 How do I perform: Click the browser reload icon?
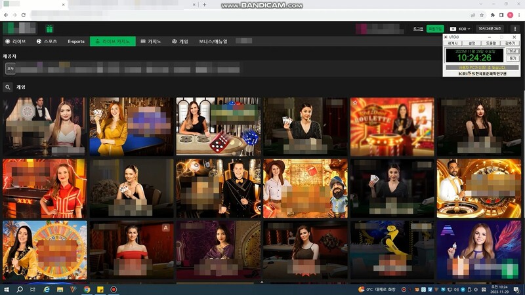24,14
